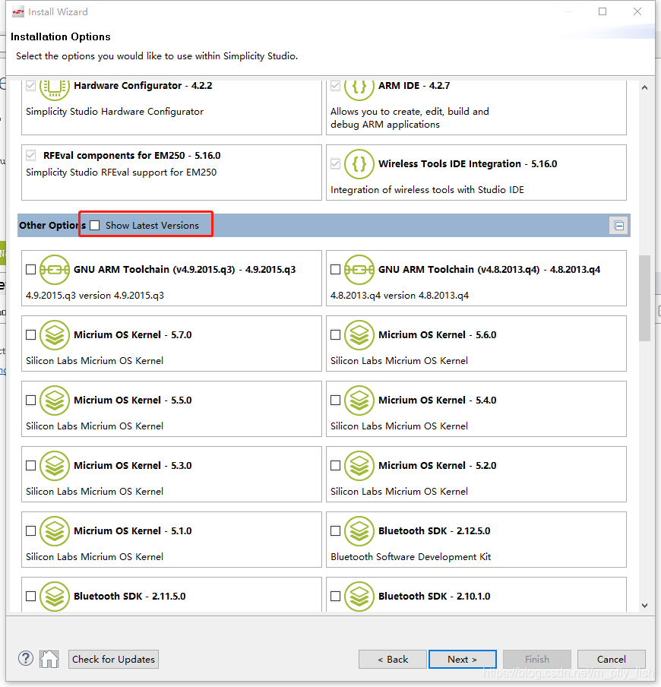
Task: Click 'RFEval components for EM250 - 5.16.0' title
Action: pyautogui.click(x=132, y=156)
